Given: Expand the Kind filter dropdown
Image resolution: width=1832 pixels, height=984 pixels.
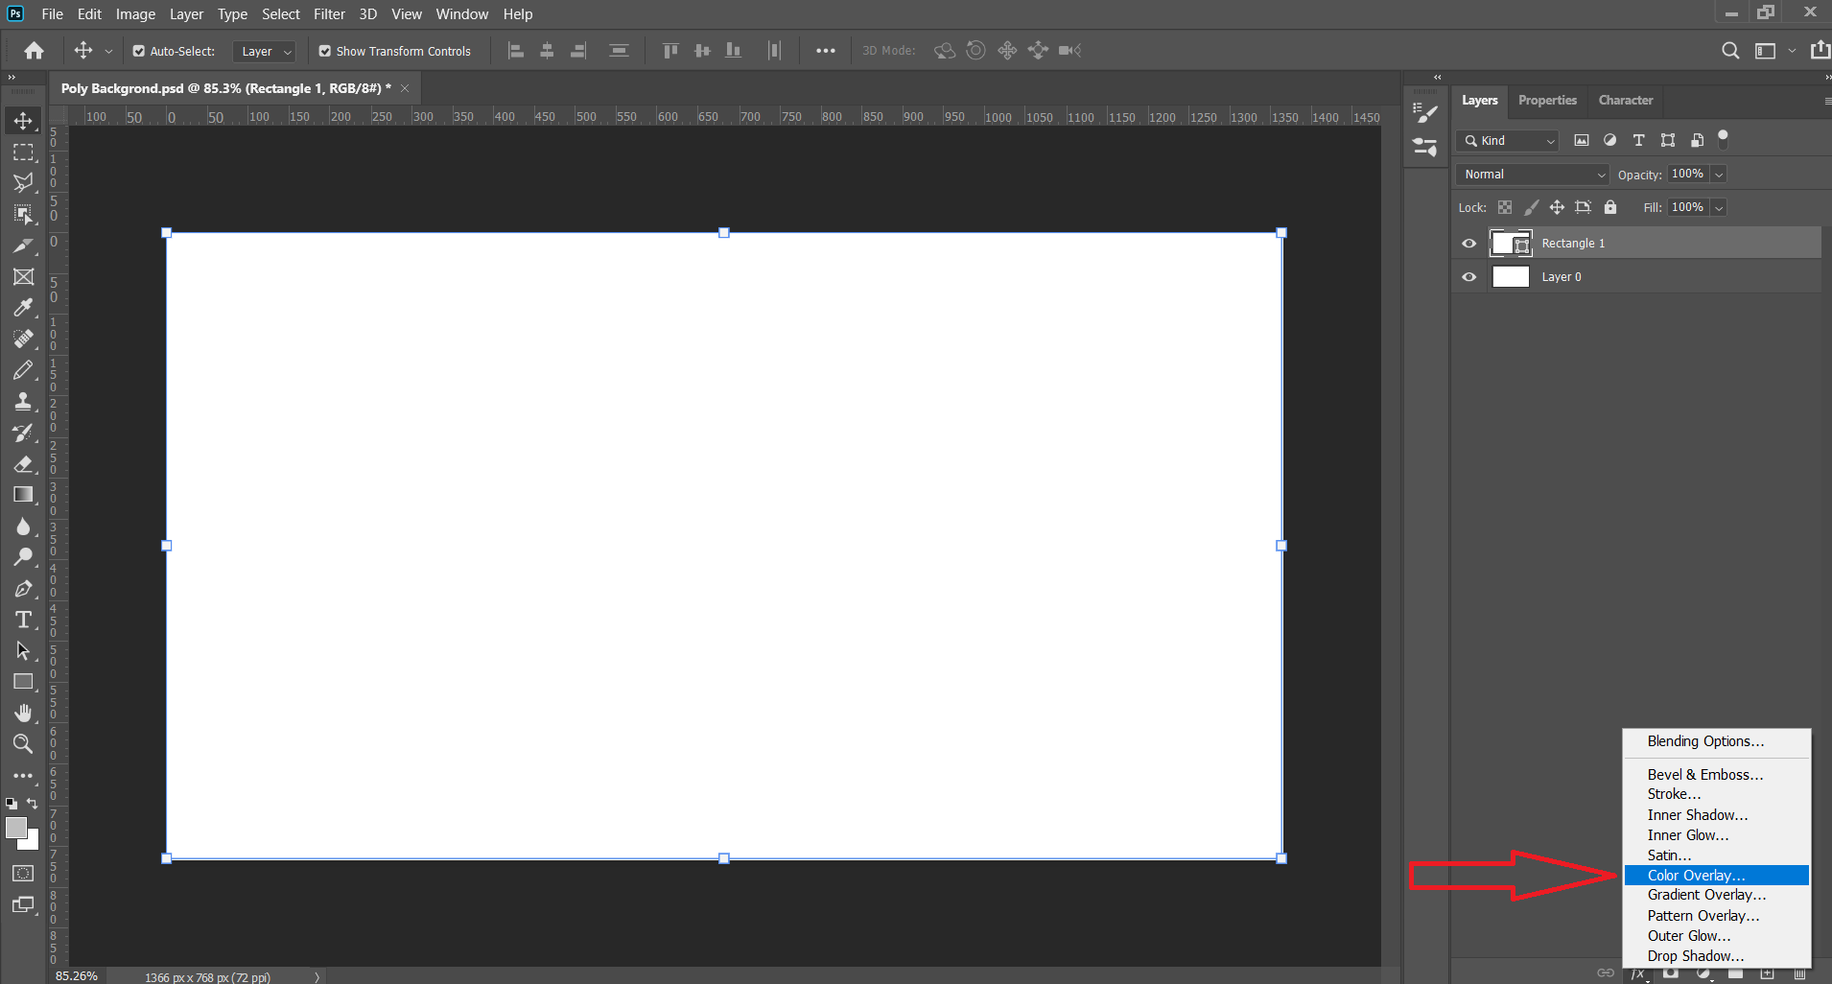Looking at the screenshot, I should [1510, 141].
